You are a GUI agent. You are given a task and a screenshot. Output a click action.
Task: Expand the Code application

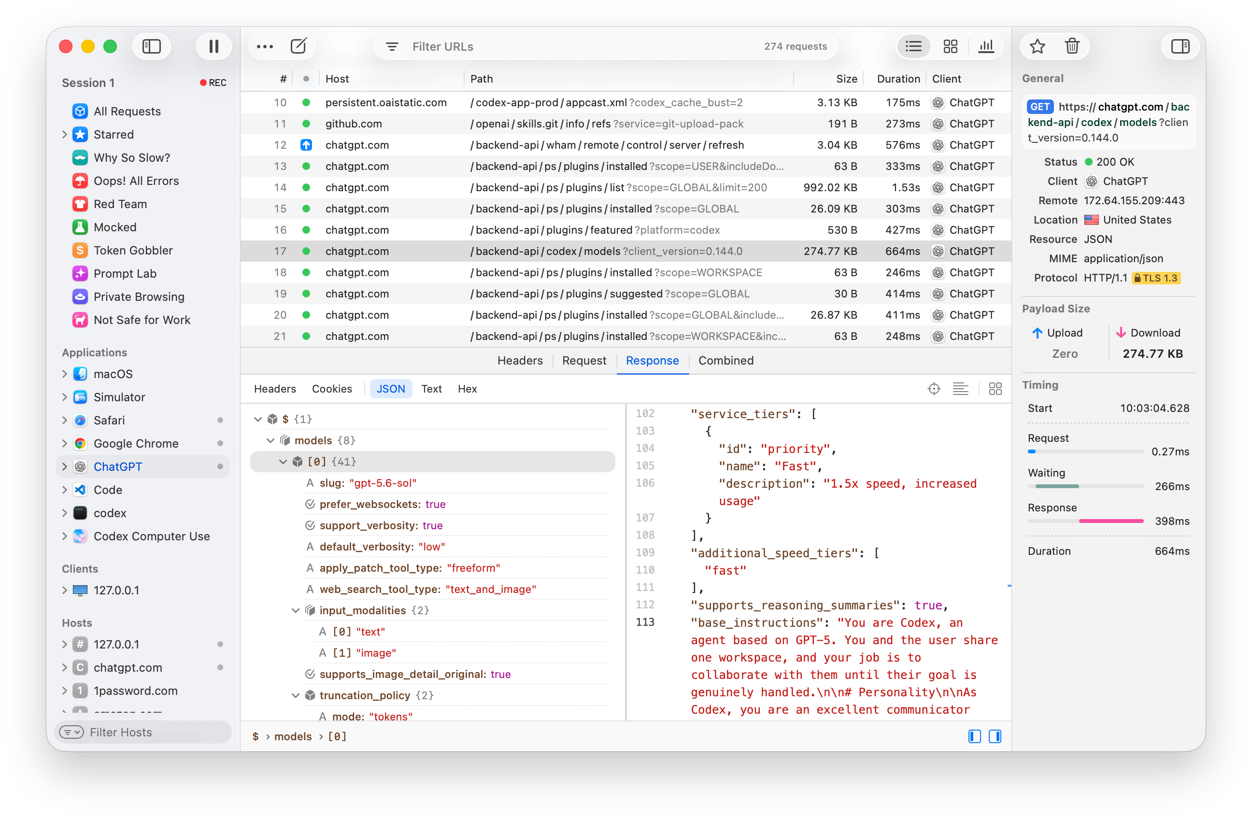click(x=65, y=490)
